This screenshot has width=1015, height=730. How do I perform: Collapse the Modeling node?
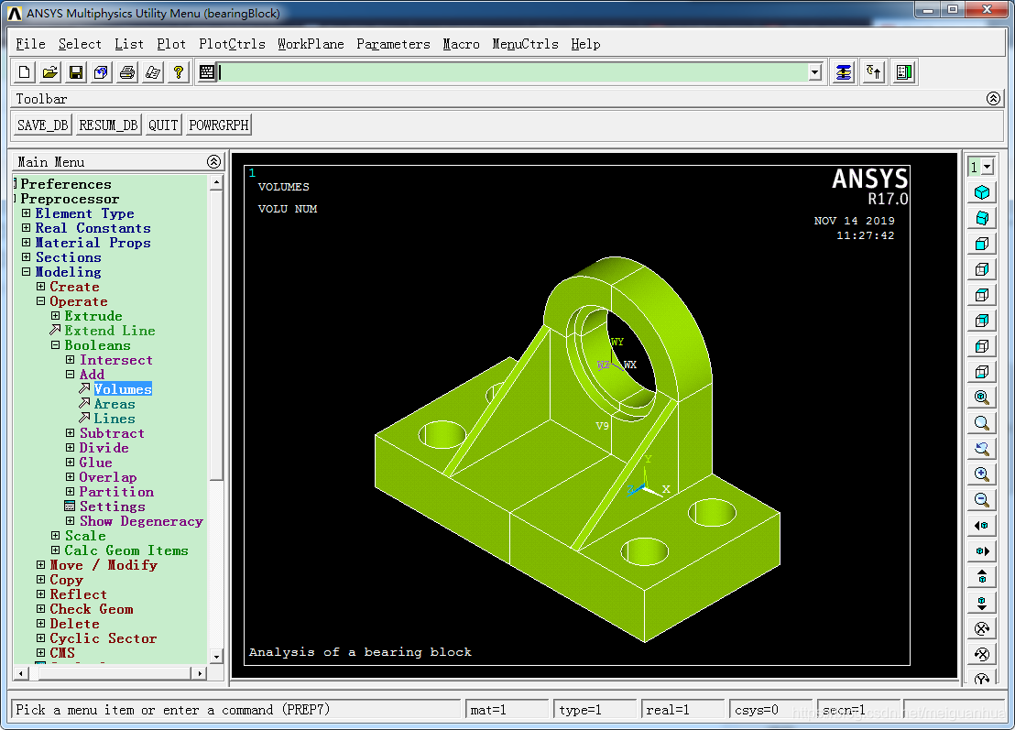click(x=26, y=272)
